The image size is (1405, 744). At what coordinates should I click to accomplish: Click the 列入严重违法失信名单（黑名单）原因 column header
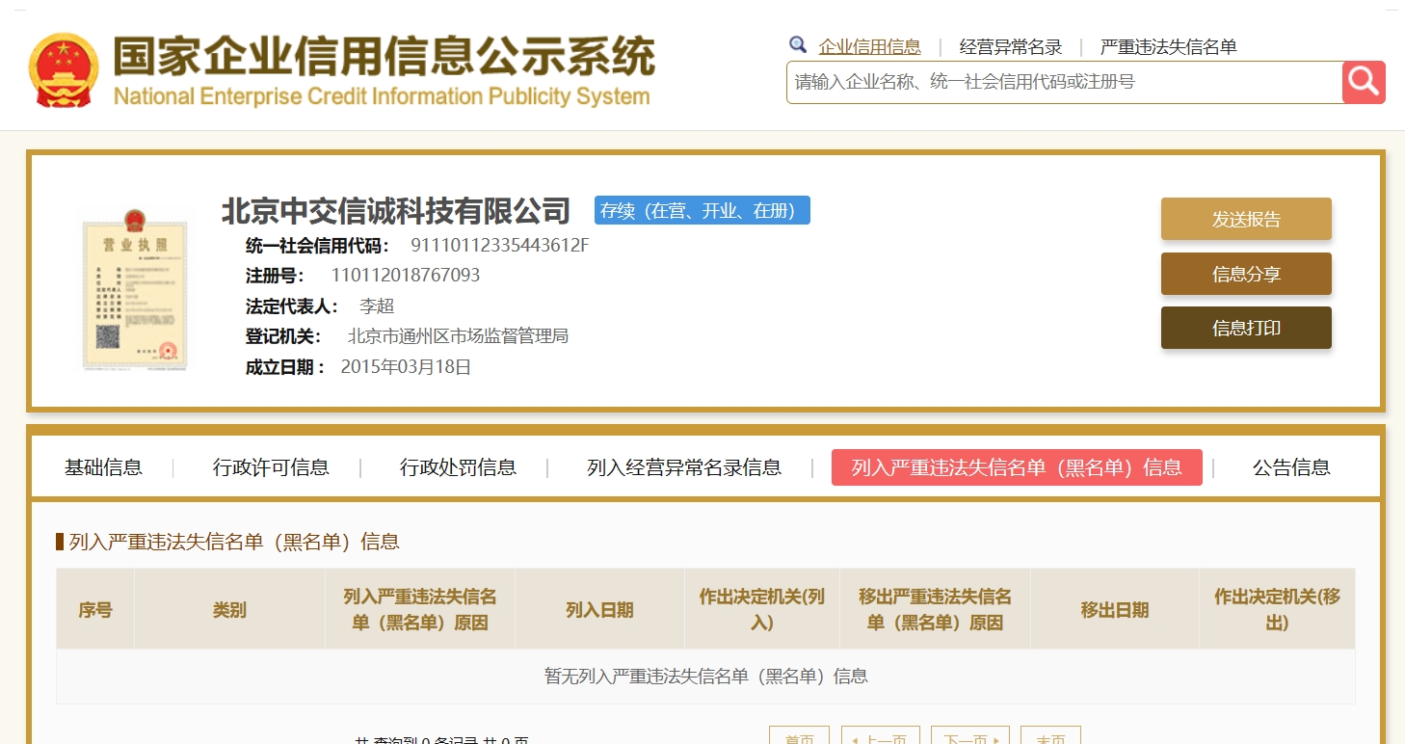(x=420, y=609)
